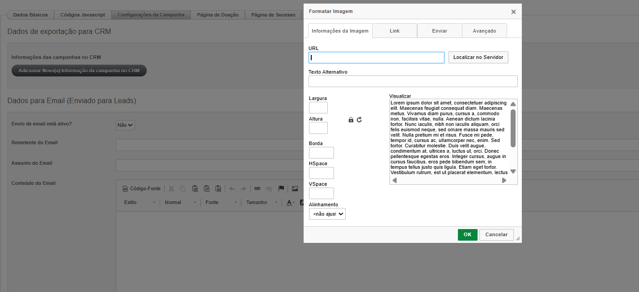Open the Tamanho font size dropdown

tap(262, 203)
